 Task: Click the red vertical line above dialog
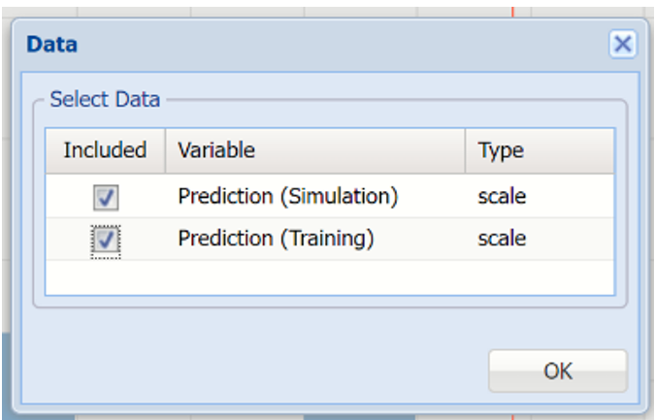pos(512,8)
